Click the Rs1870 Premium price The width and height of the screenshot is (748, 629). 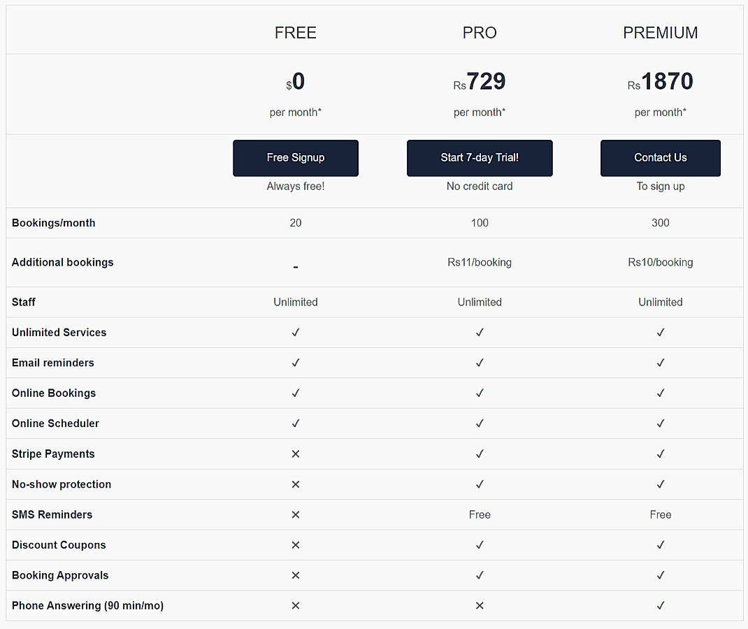tap(660, 81)
